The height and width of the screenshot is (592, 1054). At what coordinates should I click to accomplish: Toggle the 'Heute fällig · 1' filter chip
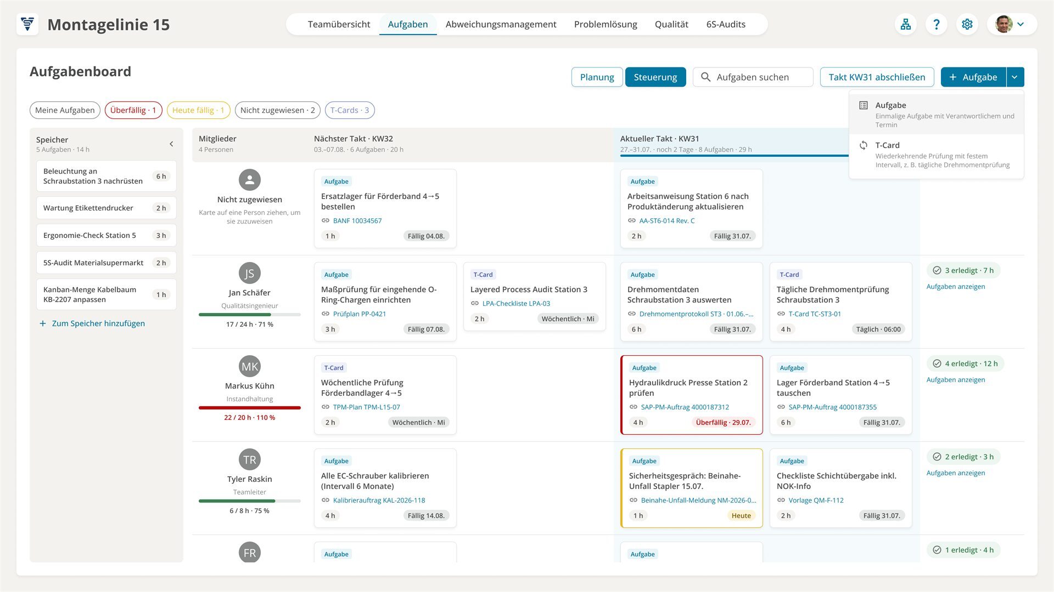pyautogui.click(x=198, y=110)
